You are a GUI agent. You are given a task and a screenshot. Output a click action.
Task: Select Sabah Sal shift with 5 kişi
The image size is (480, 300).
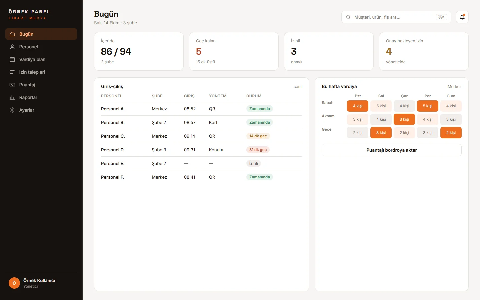(381, 106)
